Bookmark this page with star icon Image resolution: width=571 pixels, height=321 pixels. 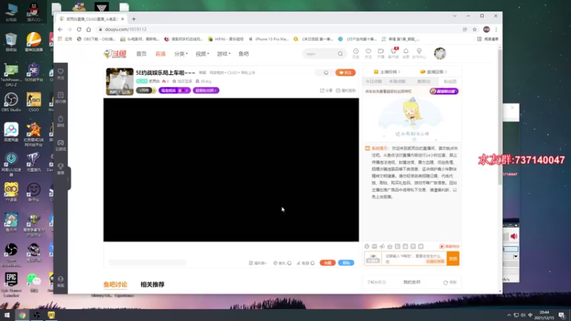(475, 29)
